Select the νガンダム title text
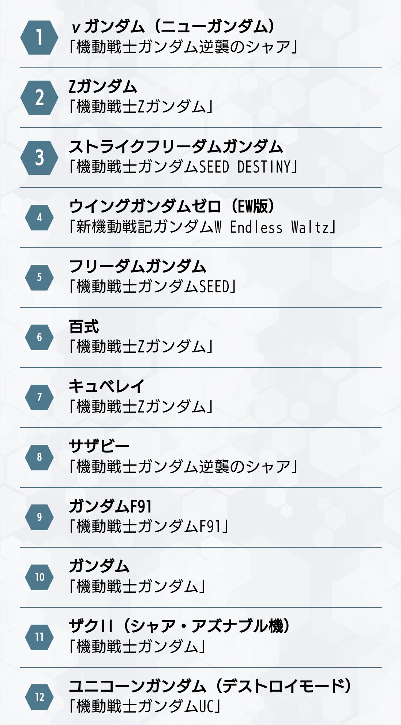Viewport: 401px width, 725px height. (x=172, y=26)
